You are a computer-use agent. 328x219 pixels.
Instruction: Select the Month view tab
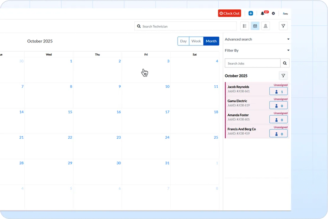(211, 41)
